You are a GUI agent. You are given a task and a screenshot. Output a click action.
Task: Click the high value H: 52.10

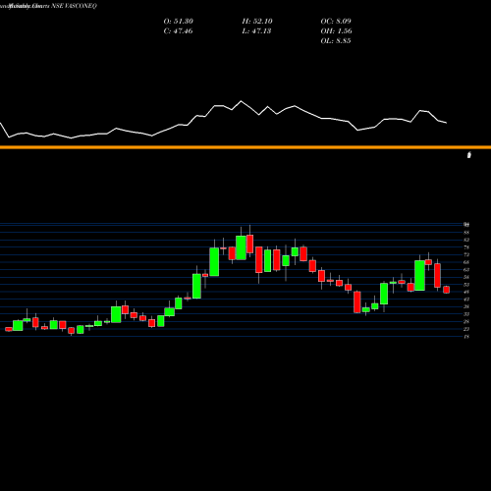coord(257,22)
